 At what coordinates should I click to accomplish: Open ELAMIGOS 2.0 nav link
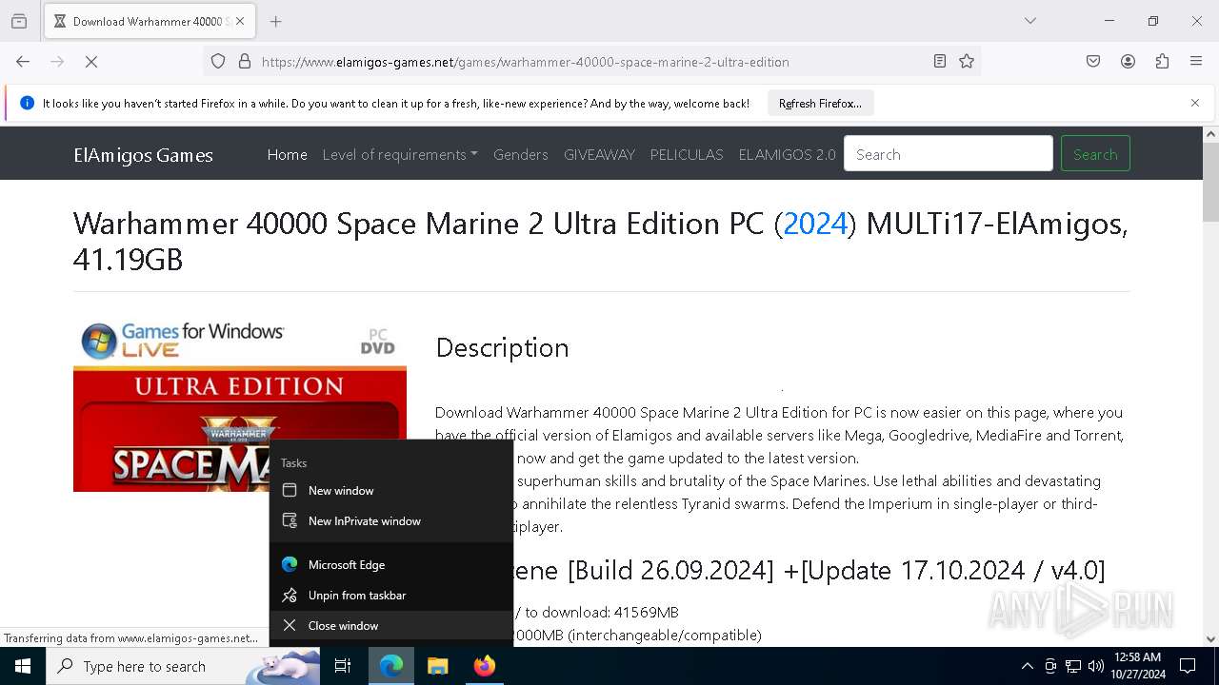[x=787, y=154]
